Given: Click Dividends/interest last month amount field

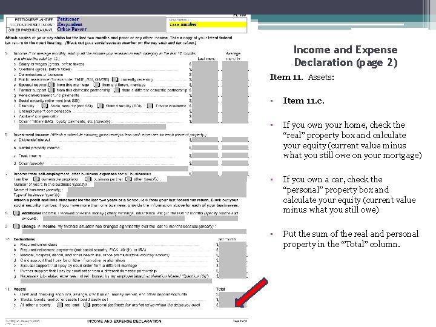Looking at the screenshot, I should [x=205, y=140].
